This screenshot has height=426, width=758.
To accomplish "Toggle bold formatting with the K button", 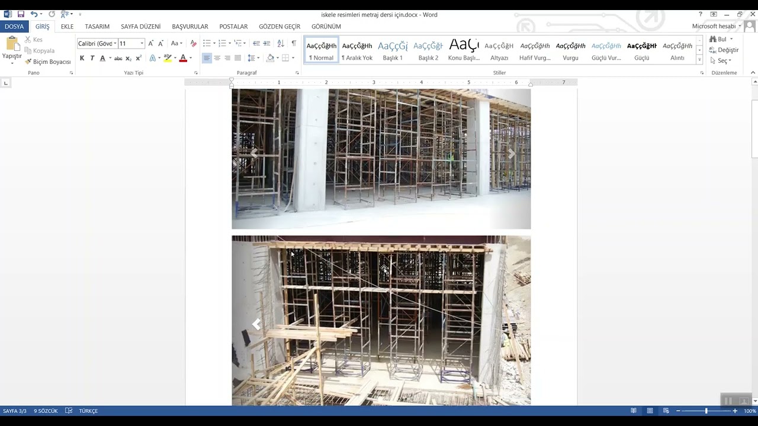I will pyautogui.click(x=82, y=58).
